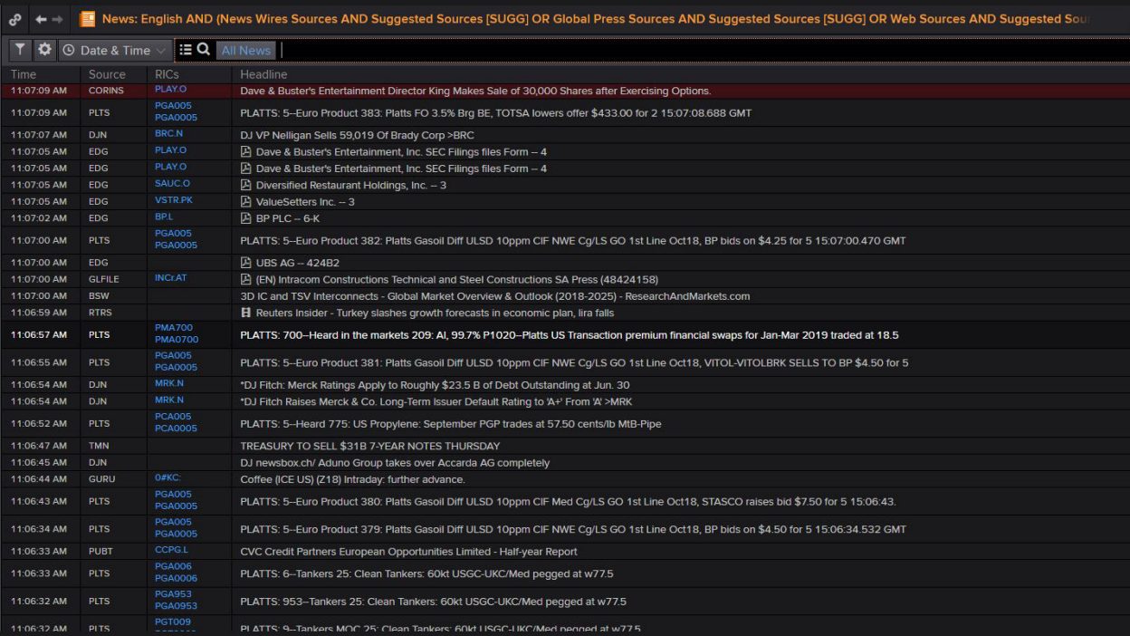Open the PMA700 RIC link

coord(174,328)
